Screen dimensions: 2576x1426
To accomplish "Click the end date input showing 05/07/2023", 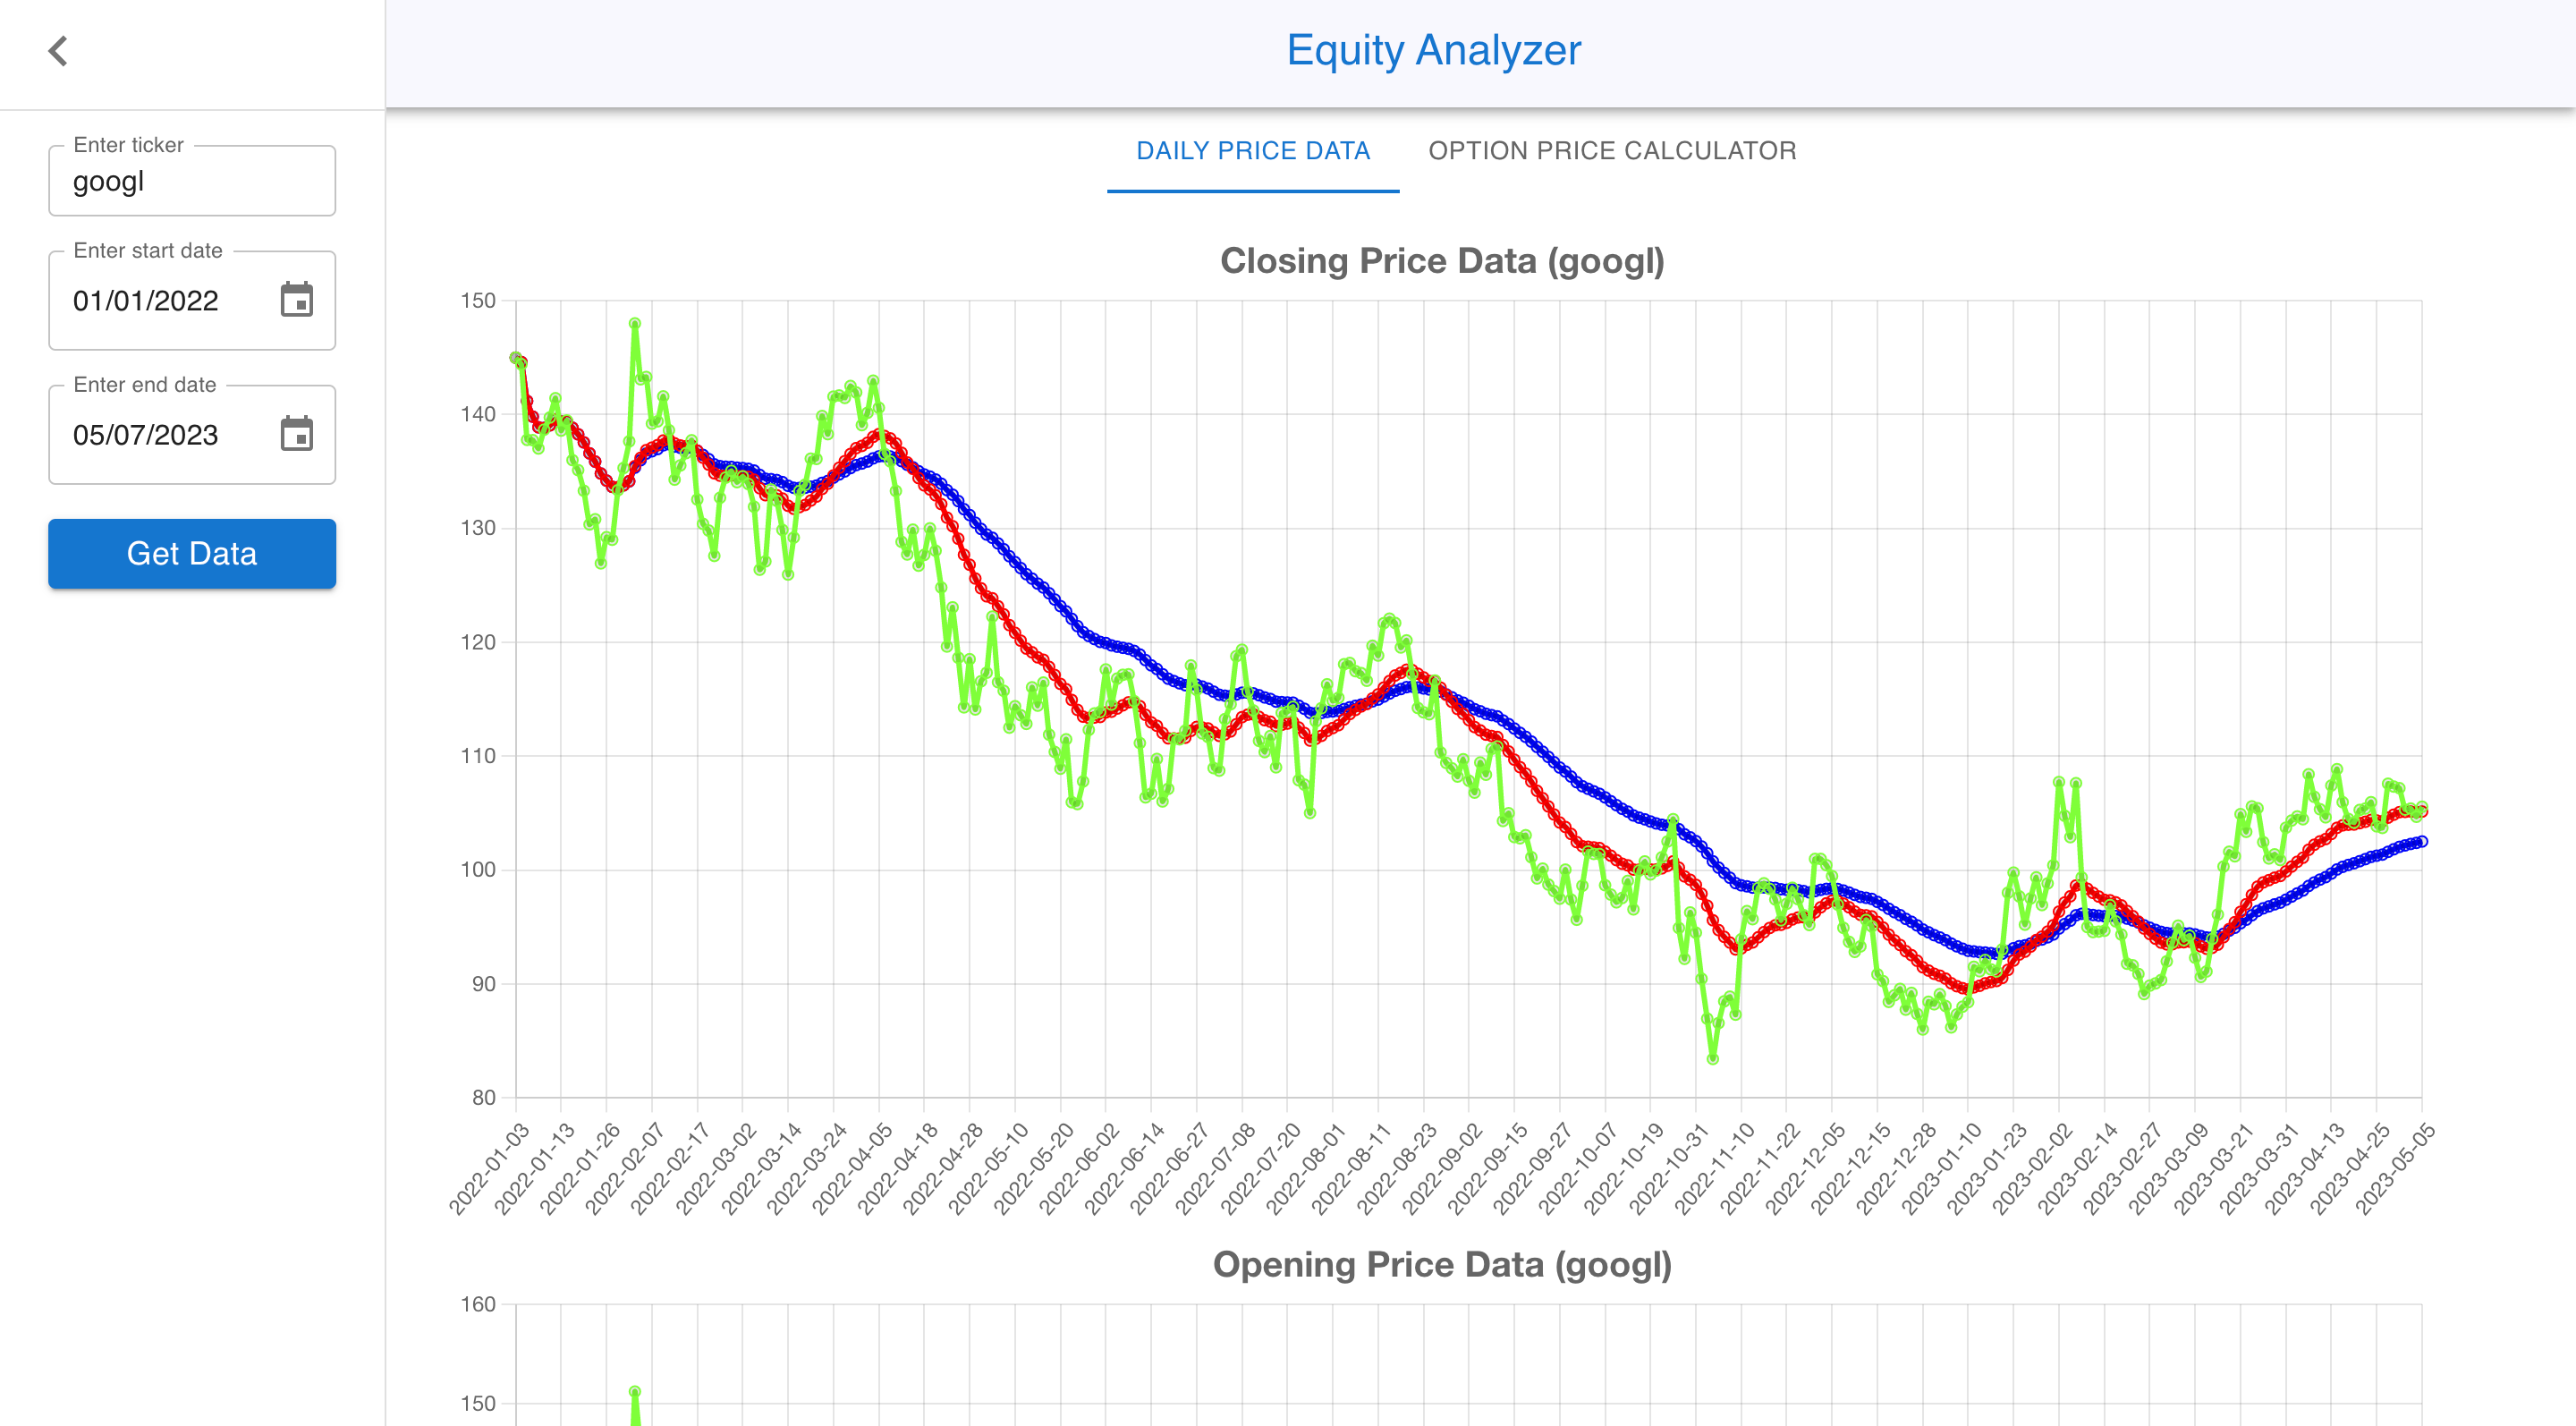I will (148, 434).
